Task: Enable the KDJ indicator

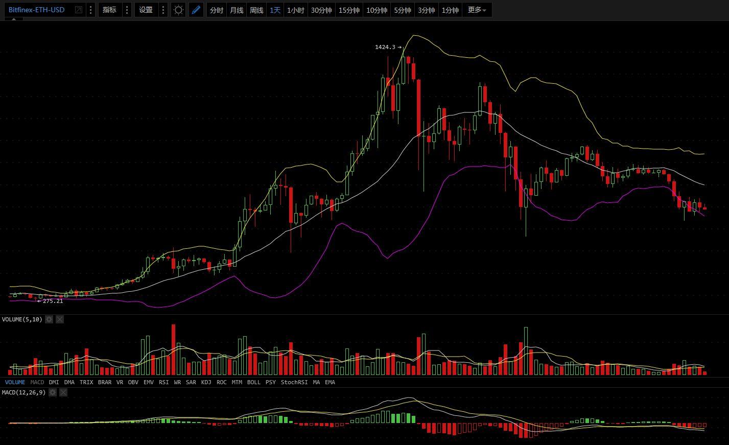Action: 206,382
